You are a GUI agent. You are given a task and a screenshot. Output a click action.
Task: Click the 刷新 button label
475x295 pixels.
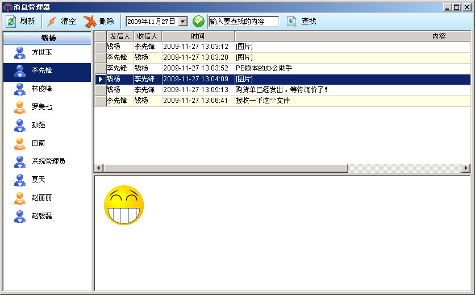[x=28, y=21]
